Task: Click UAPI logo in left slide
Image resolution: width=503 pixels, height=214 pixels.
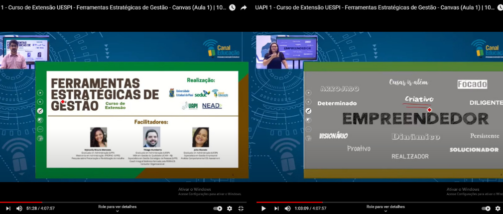Action: tap(190, 106)
